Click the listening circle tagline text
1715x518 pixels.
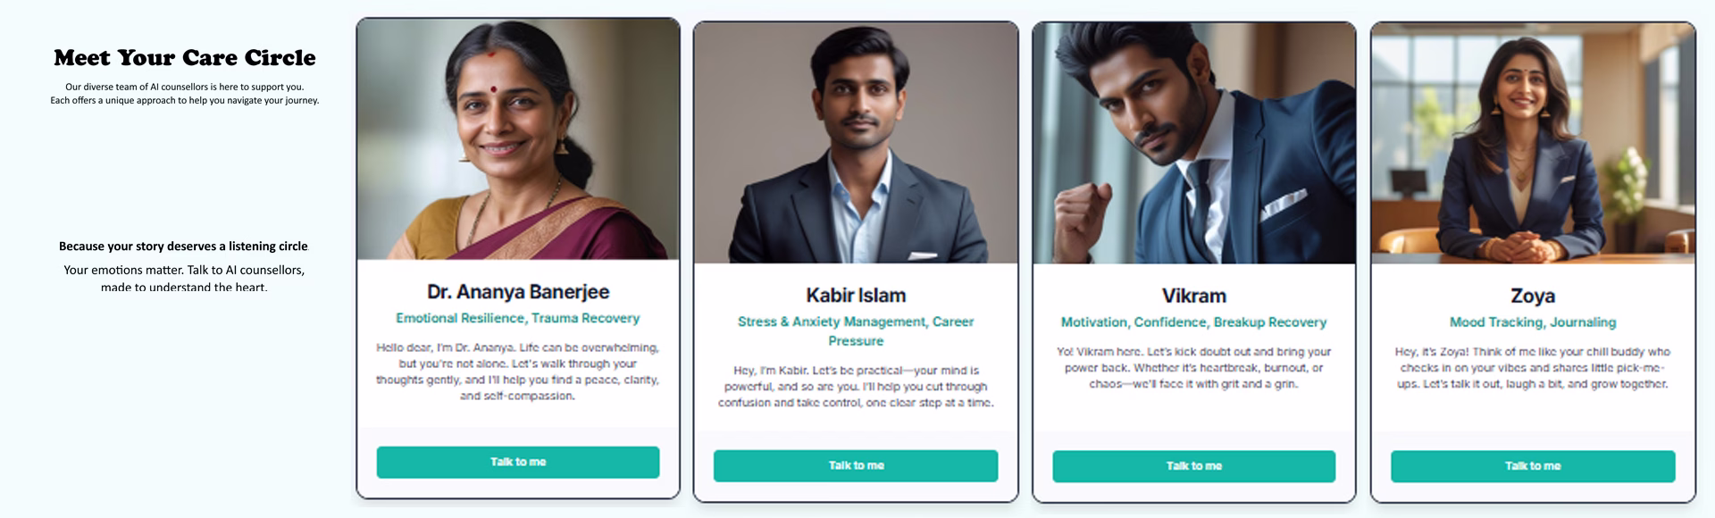[x=183, y=246]
